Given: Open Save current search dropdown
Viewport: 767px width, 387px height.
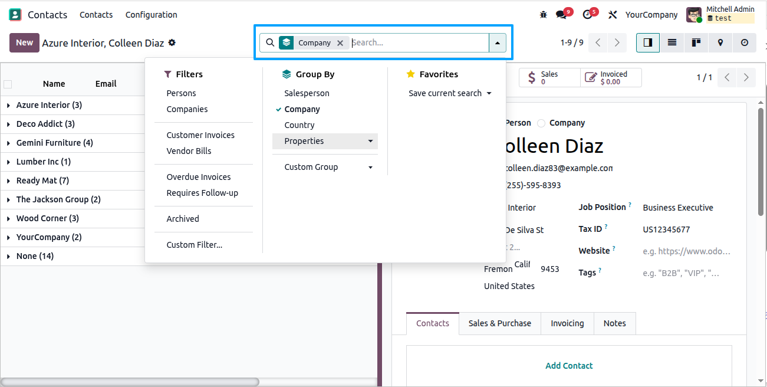Looking at the screenshot, I should [450, 93].
